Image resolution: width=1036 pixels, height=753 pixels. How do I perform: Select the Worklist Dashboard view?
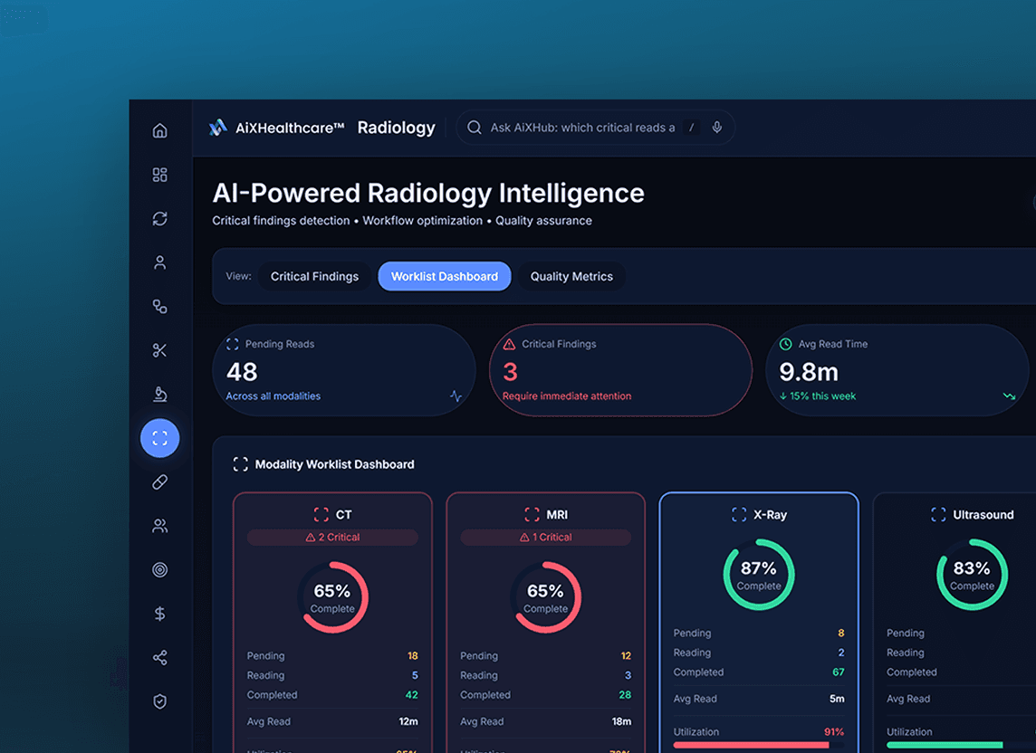pos(445,276)
